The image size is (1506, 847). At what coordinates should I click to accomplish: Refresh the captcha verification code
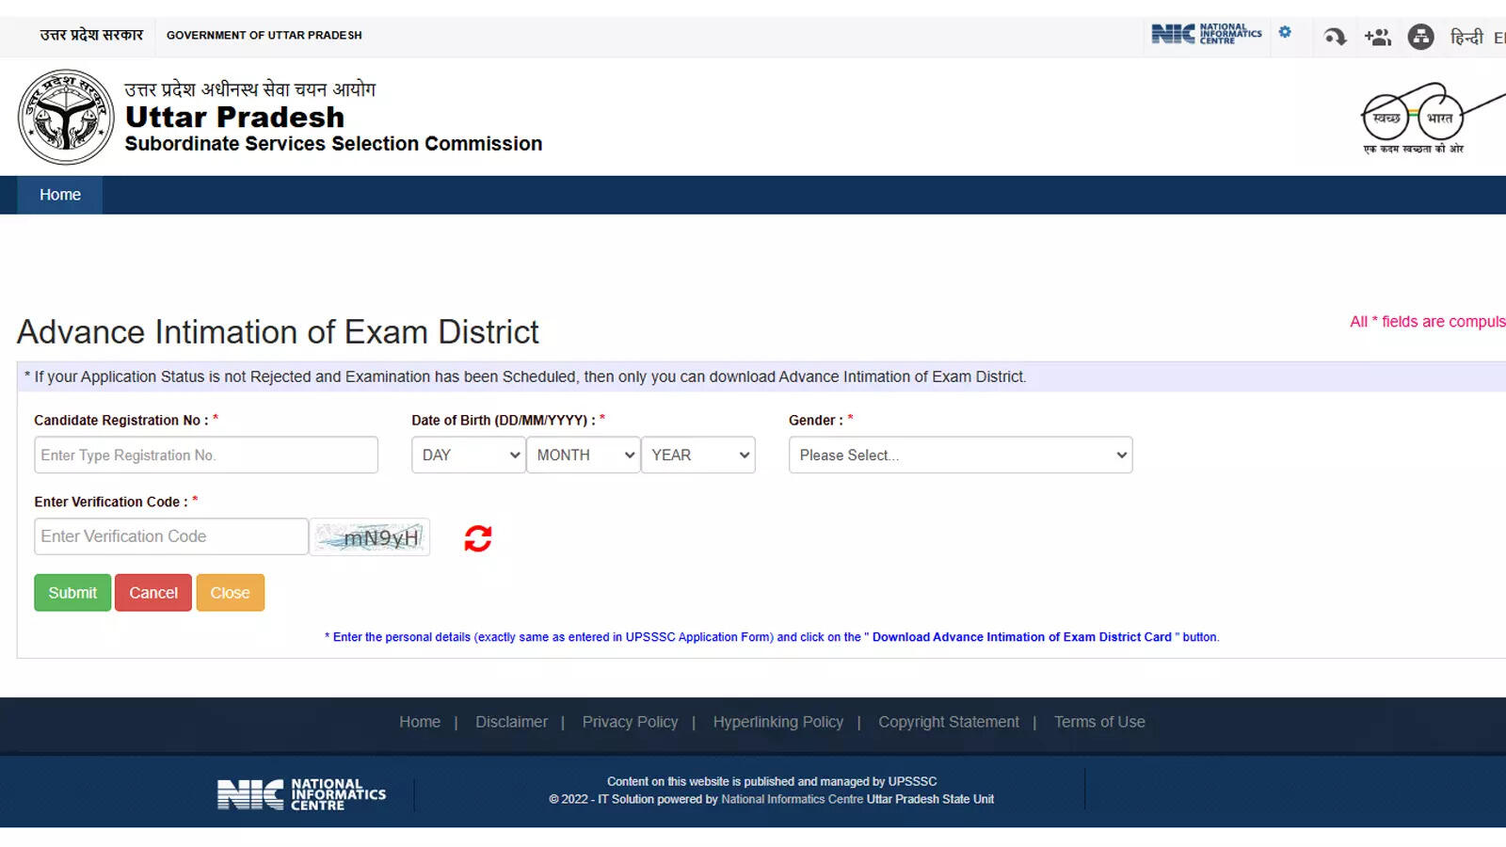(x=478, y=537)
